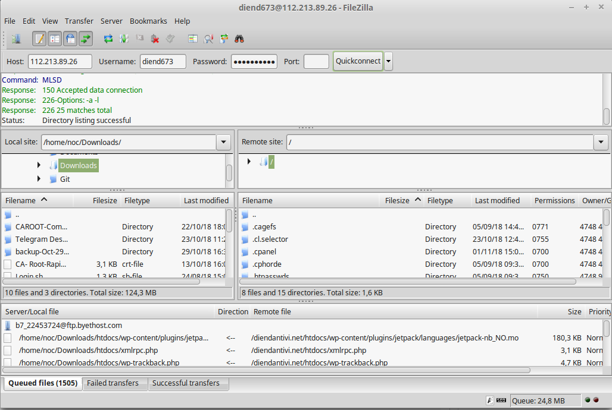612x410 pixels.
Task: Click the transfer type status bar icon
Action: (x=490, y=400)
